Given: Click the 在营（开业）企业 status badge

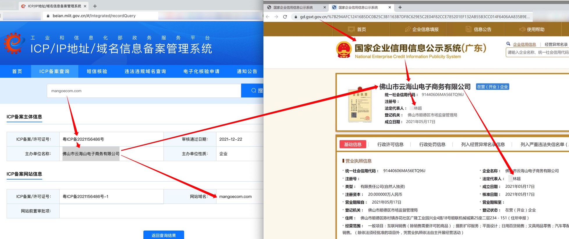Looking at the screenshot, I should 492,87.
